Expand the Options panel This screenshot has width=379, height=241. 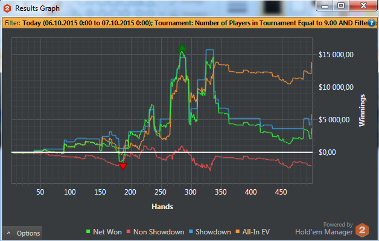[22, 233]
